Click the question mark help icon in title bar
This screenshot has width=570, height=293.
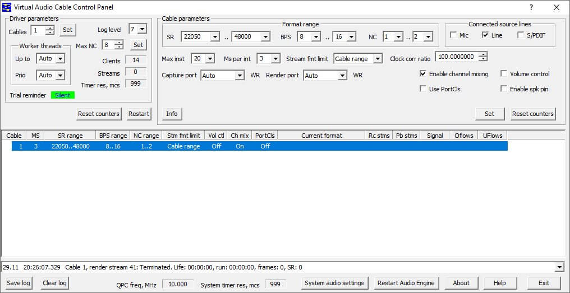pyautogui.click(x=531, y=7)
